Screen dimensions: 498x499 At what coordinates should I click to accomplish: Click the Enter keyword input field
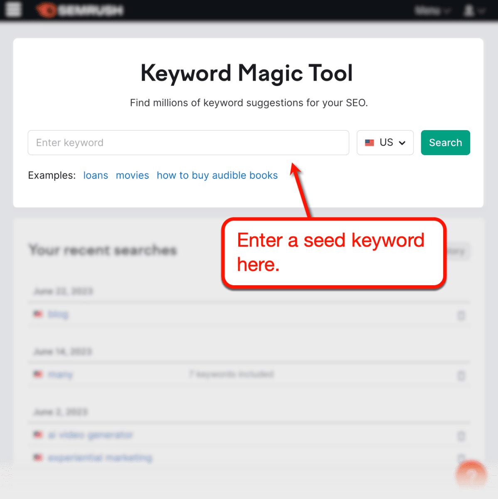[188, 143]
